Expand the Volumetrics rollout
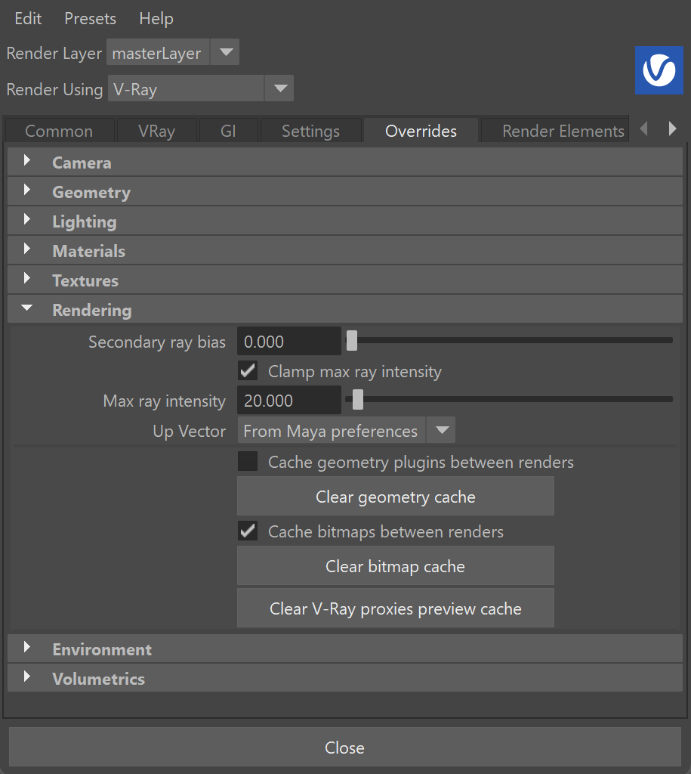This screenshot has width=691, height=774. (x=345, y=678)
